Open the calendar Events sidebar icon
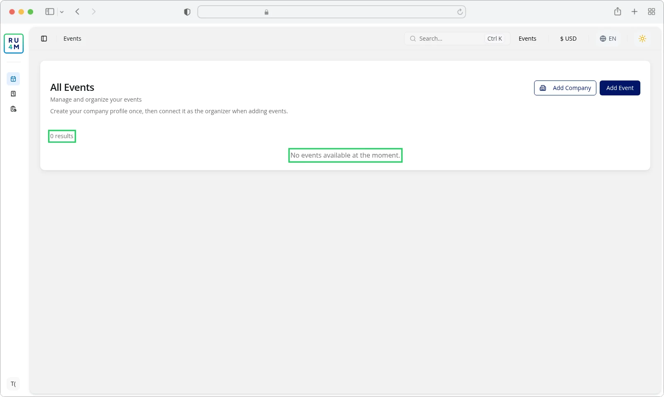The height and width of the screenshot is (397, 664). 13,79
